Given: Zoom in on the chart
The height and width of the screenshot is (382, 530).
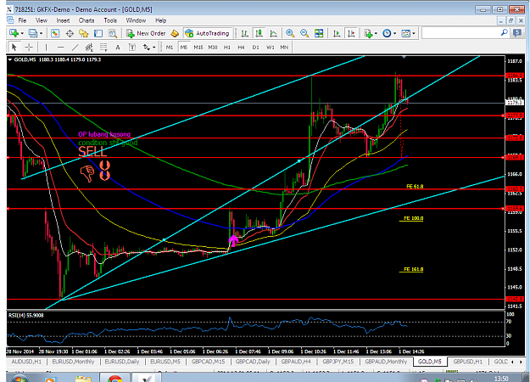Looking at the screenshot, I should point(290,33).
